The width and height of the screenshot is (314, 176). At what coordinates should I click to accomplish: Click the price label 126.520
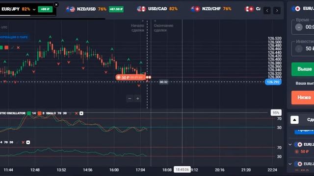coord(275,38)
